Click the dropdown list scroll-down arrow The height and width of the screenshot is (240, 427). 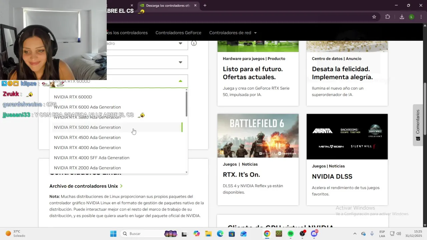[x=186, y=172]
